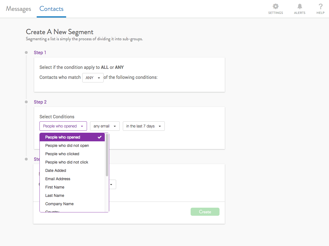Screen dimensions: 329x246
Task: Expand the "in the last 7 days" dropdown
Action: coord(144,126)
